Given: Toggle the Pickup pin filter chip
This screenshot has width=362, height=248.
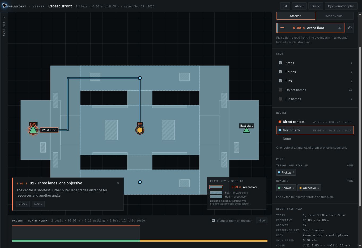Looking at the screenshot, I should (x=286, y=172).
